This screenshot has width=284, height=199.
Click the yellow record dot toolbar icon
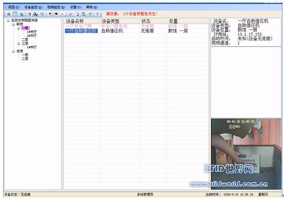point(62,14)
